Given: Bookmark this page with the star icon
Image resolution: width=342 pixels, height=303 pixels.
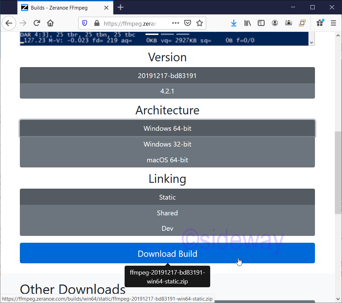Looking at the screenshot, I should 200,23.
